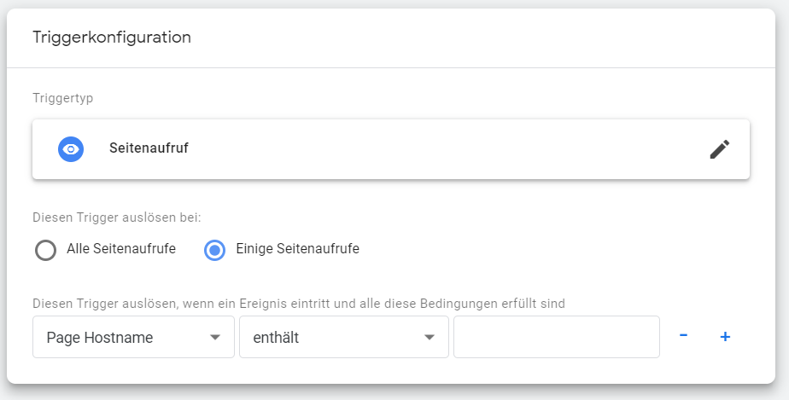Remove the condition row with minus icon
The width and height of the screenshot is (789, 400).
683,336
